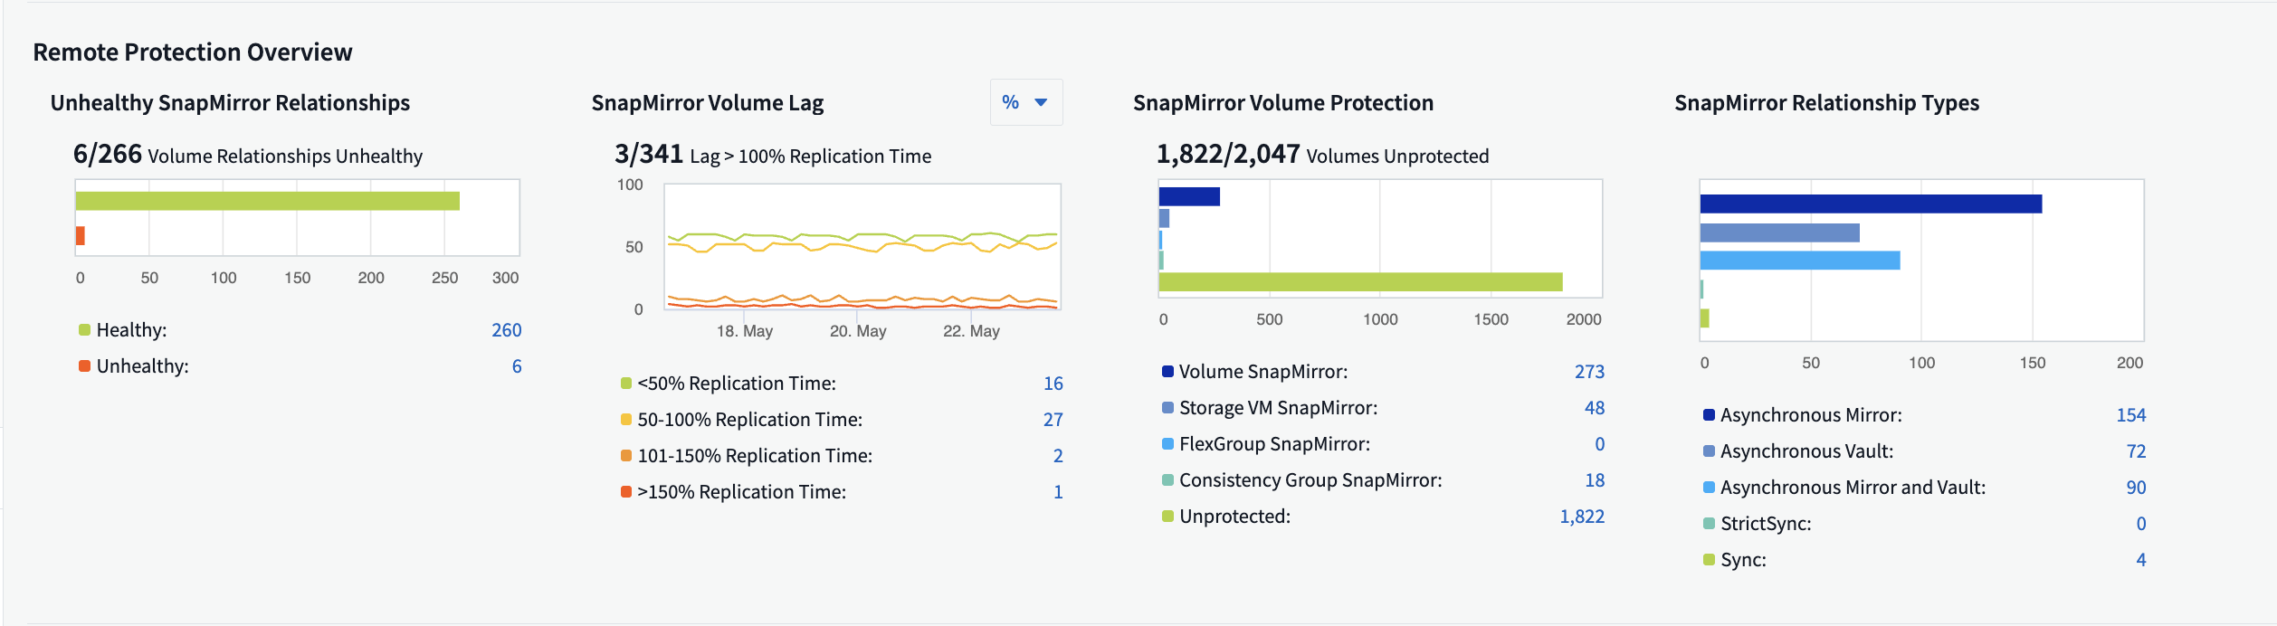
Task: Open the Unprotected volumes count 1,822
Action: click(x=1581, y=517)
